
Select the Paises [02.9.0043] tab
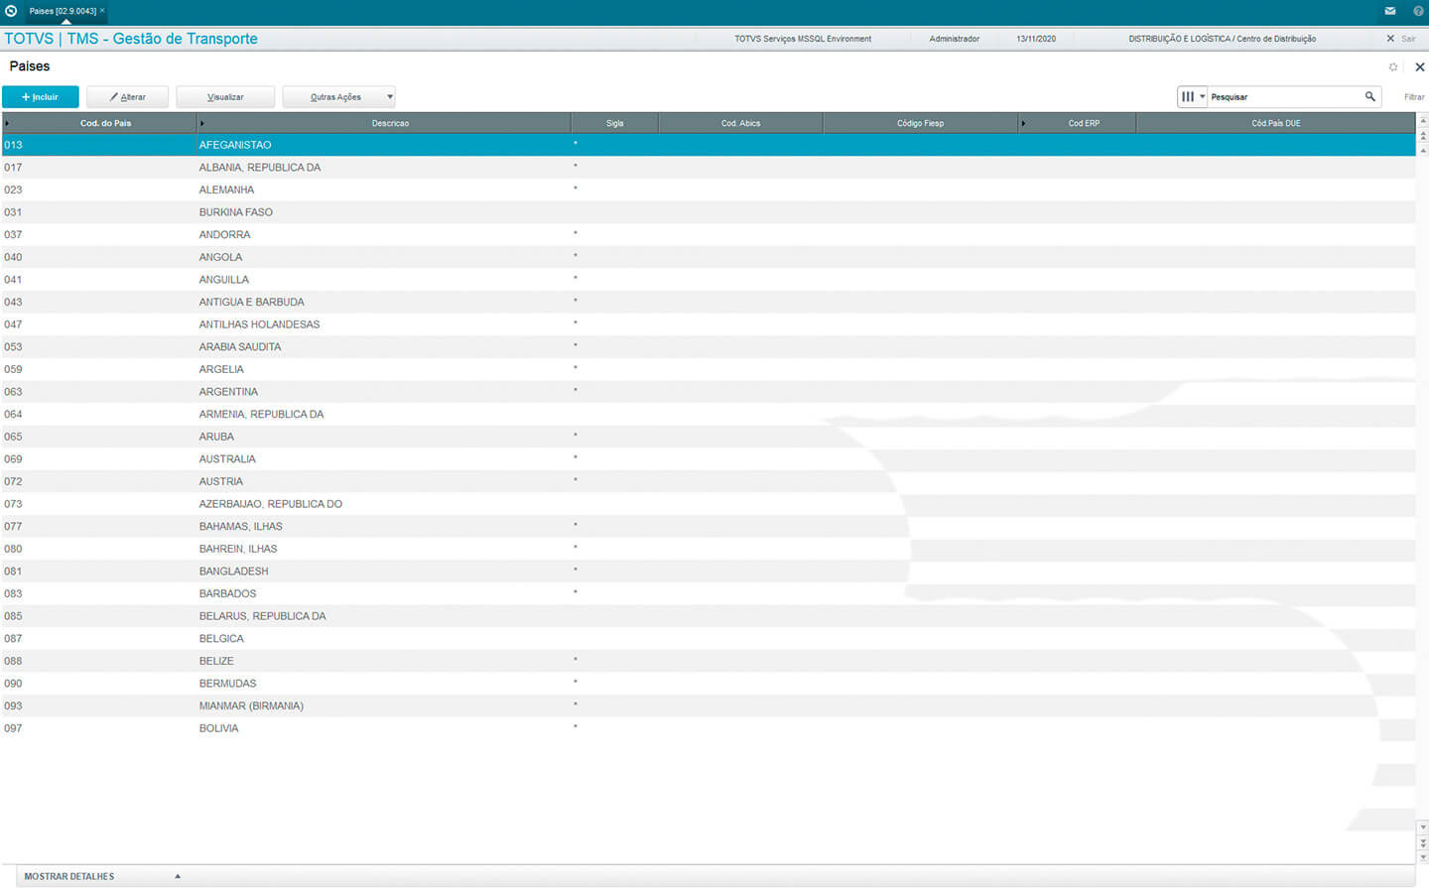click(x=62, y=11)
